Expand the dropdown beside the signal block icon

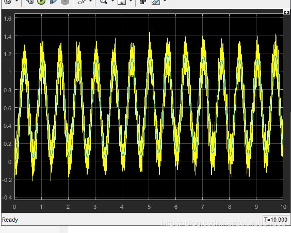[x=91, y=1]
